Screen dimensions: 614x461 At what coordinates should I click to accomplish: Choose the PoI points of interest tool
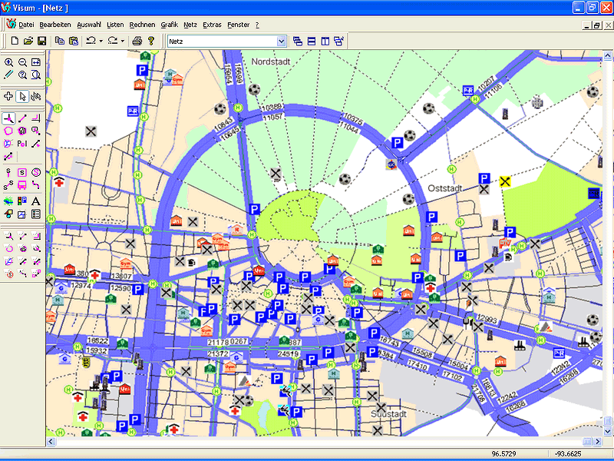point(22,144)
